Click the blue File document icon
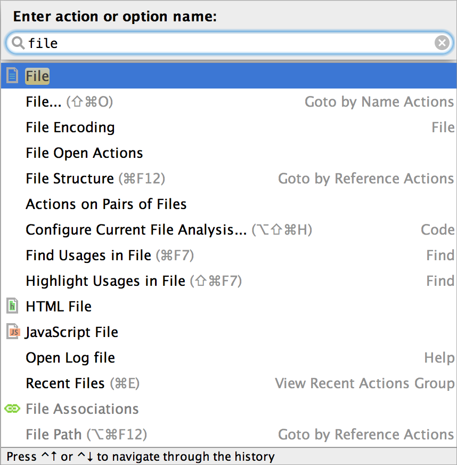Viewport: 457px width, 465px height. (x=12, y=76)
